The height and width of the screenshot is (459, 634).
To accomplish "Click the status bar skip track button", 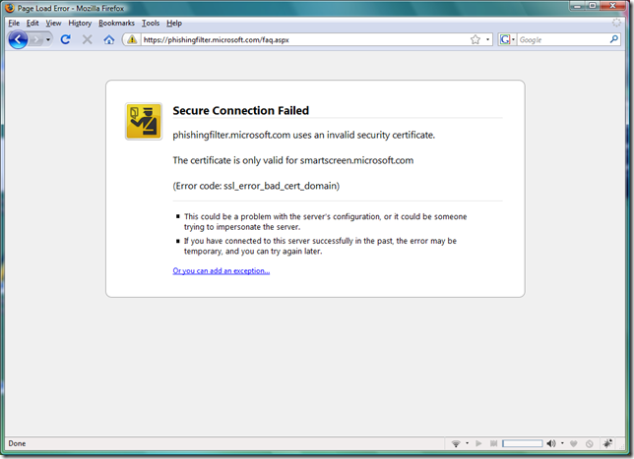I will tap(493, 443).
